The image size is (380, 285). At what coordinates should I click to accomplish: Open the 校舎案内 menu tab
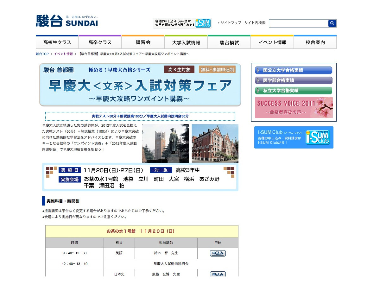pyautogui.click(x=315, y=42)
